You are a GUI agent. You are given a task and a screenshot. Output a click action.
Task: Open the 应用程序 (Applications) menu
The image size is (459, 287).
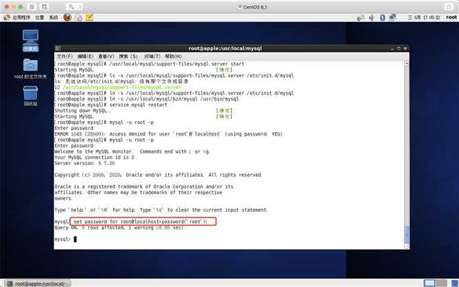click(21, 18)
